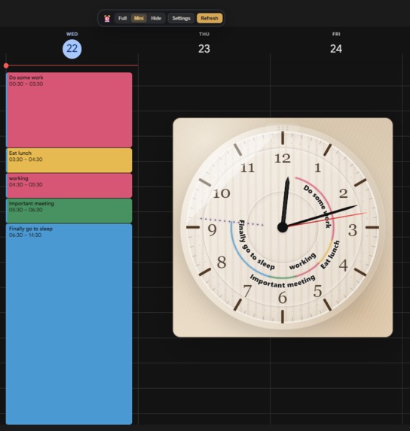Click 'Eat lunch' arc label on clock
Viewport: 410px width, 431px height.
point(330,254)
